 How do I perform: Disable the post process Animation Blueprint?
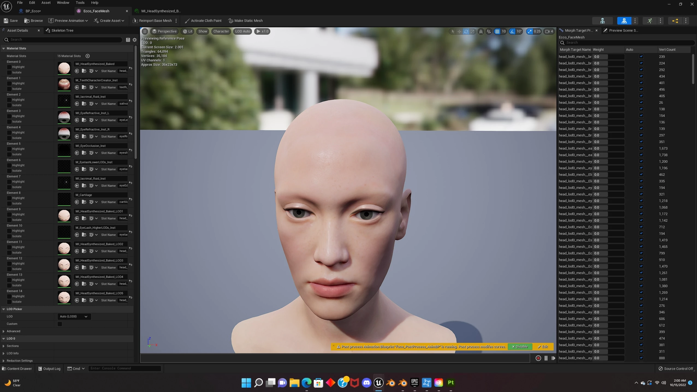point(520,347)
